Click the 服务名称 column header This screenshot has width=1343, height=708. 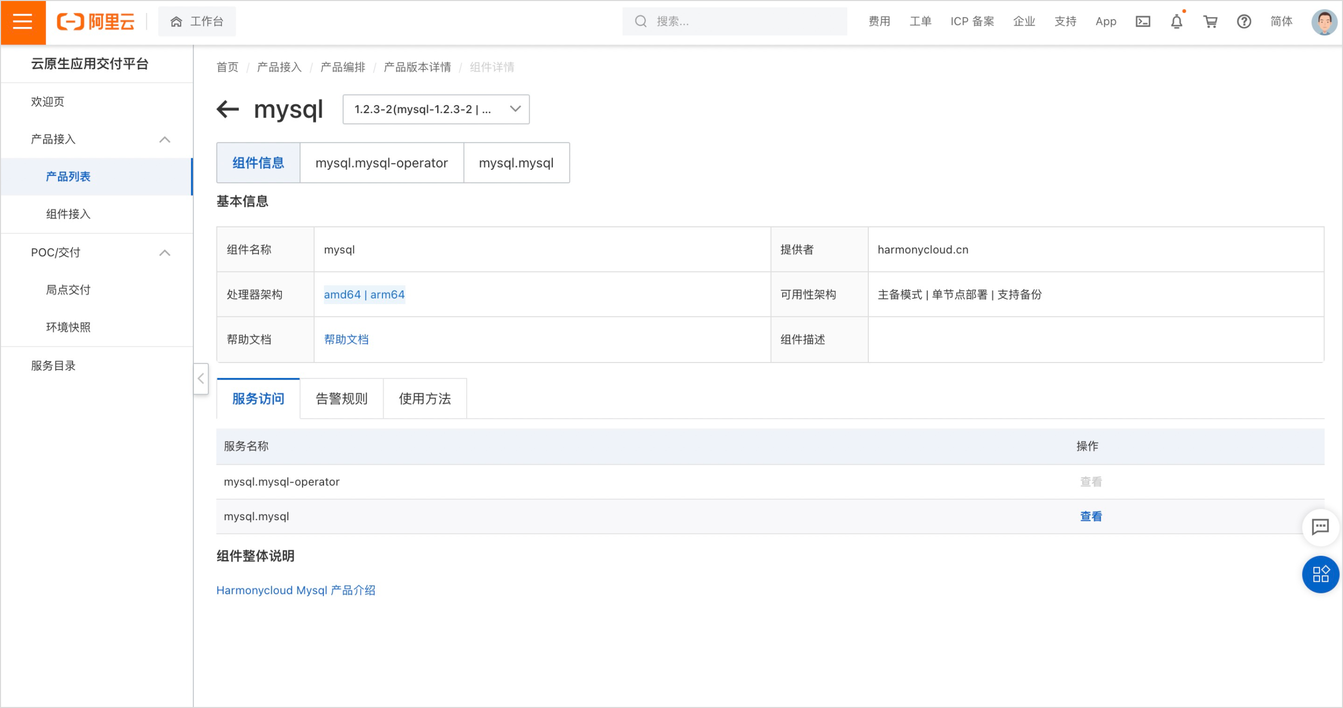click(246, 446)
